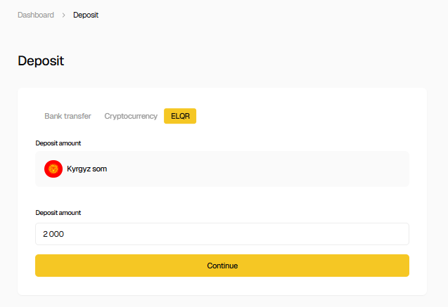
Task: Click the 2 000 amount value
Action: (53, 234)
